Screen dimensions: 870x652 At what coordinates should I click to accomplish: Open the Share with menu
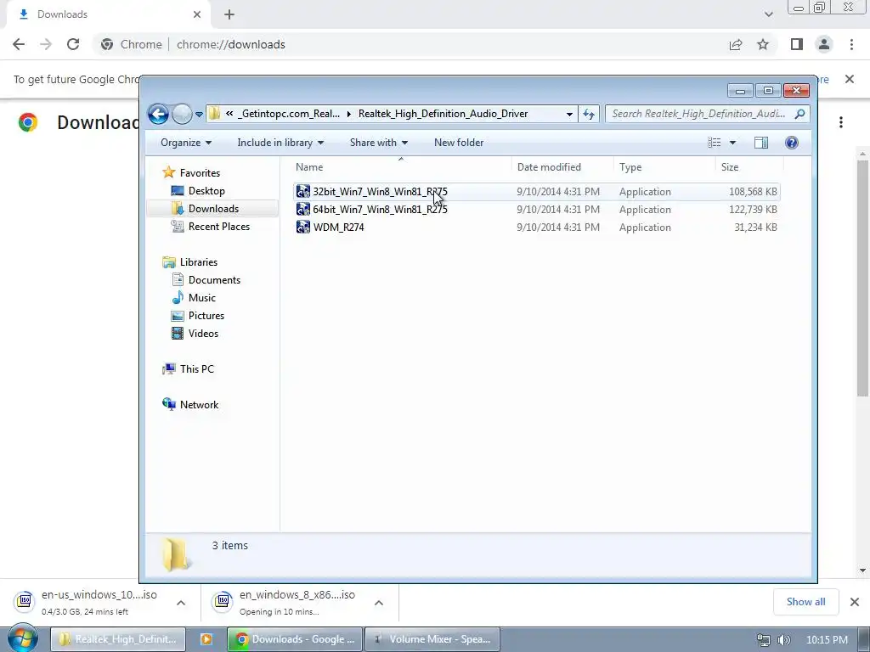pyautogui.click(x=378, y=143)
